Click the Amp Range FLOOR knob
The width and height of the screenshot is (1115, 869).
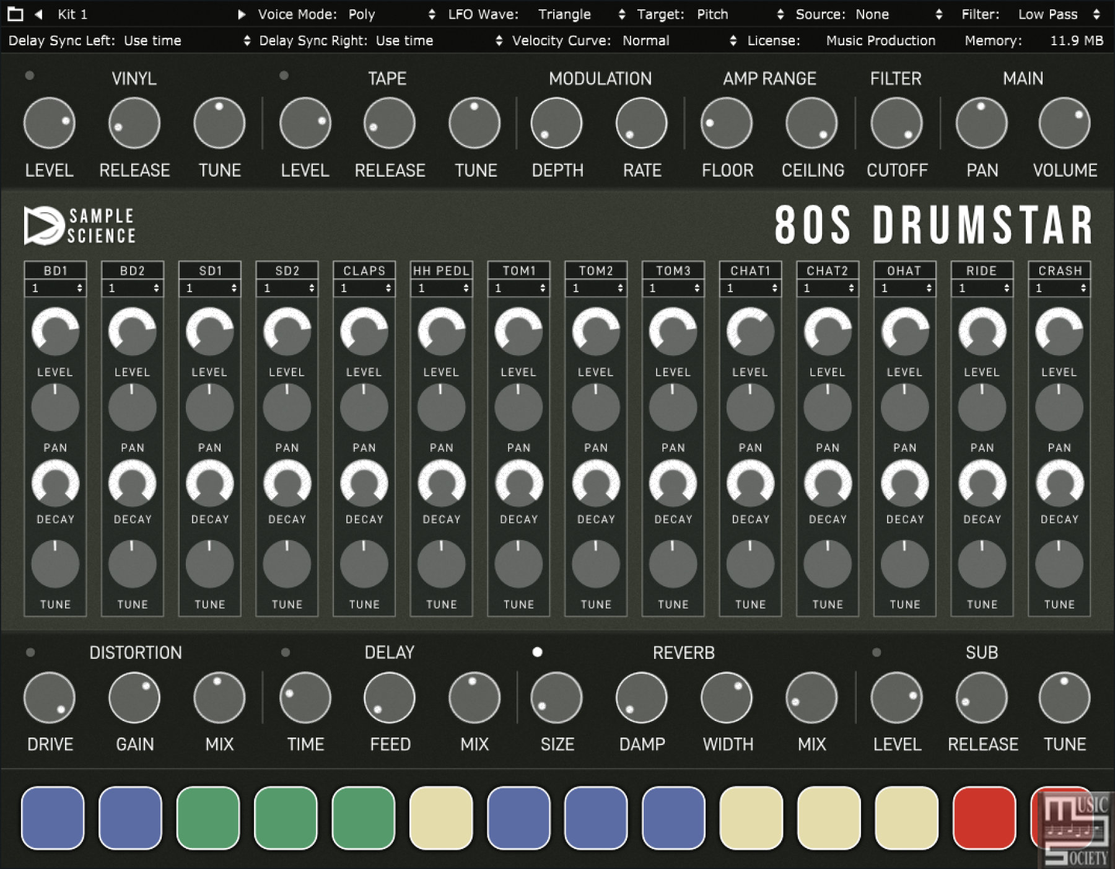(727, 123)
